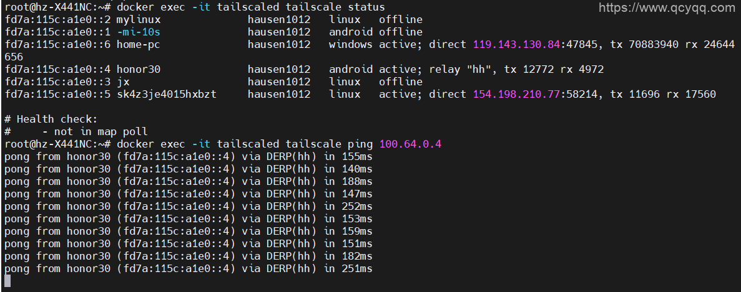Select the 251ms final ping result
This screenshot has height=292, width=741.
tap(354, 268)
